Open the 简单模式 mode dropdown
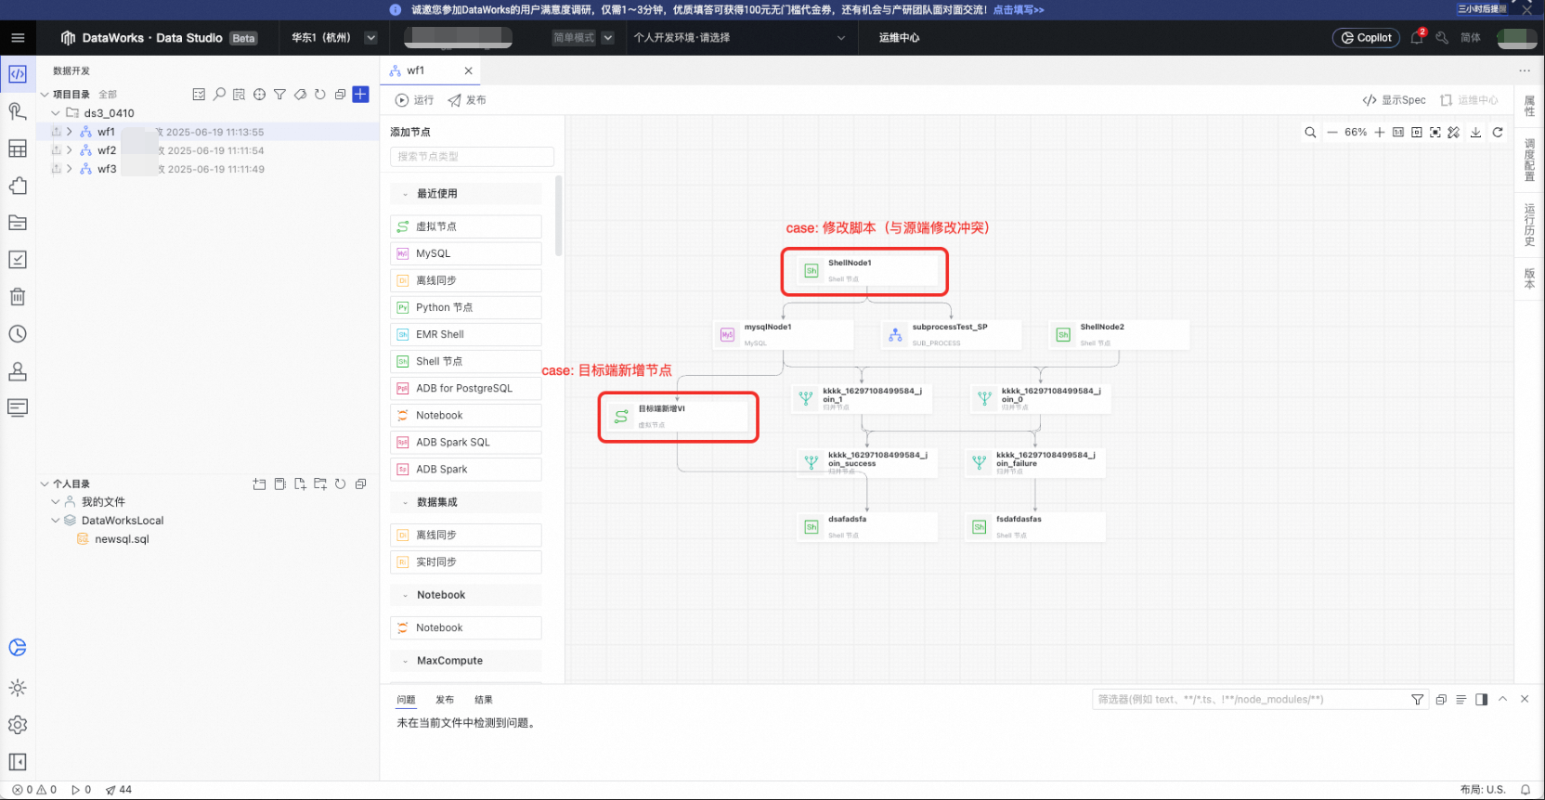Screen dimensions: 1545x800 click(x=583, y=38)
